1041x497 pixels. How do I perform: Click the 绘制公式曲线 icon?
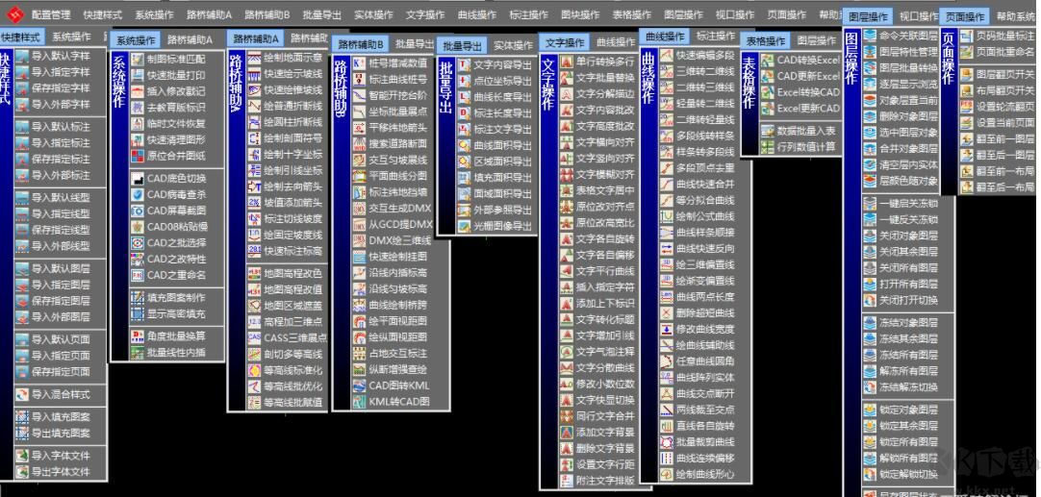point(667,216)
